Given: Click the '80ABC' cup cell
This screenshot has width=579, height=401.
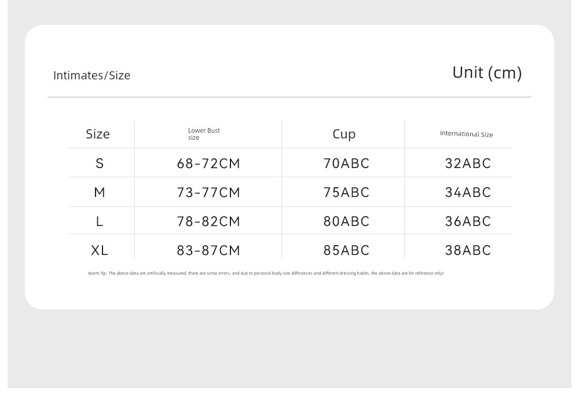Looking at the screenshot, I should pos(346,221).
